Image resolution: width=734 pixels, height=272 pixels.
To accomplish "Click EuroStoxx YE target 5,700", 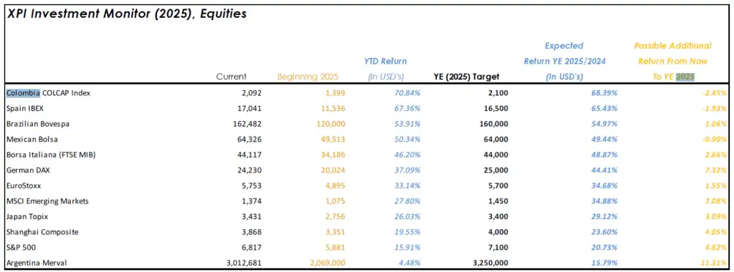I will (x=498, y=185).
